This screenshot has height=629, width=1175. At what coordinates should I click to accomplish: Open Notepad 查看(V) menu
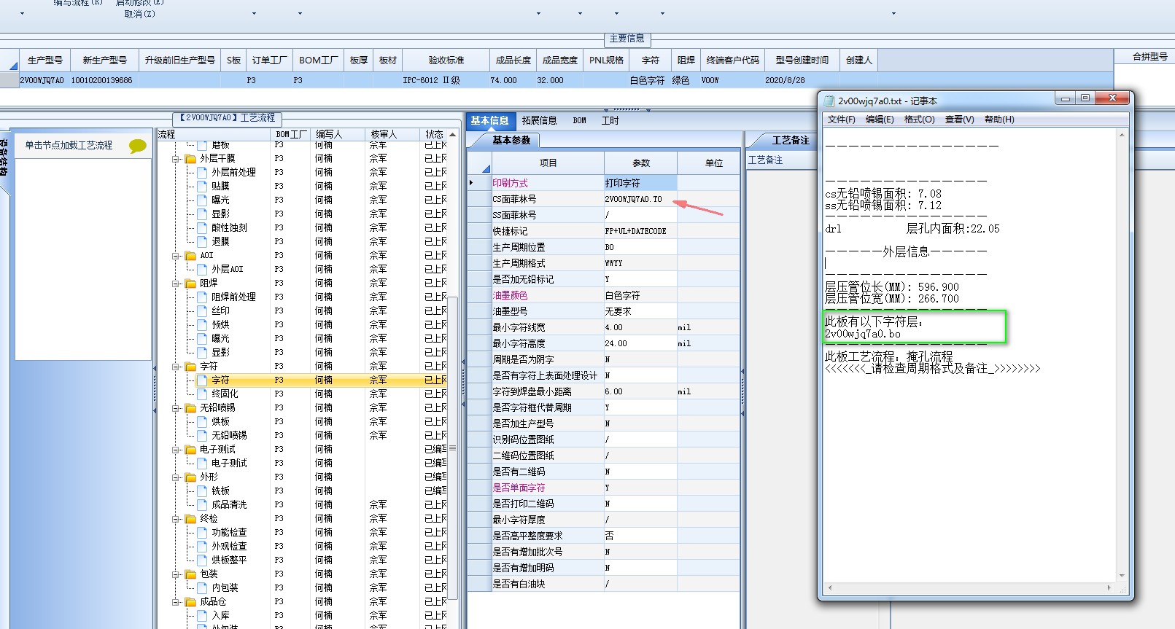[959, 120]
